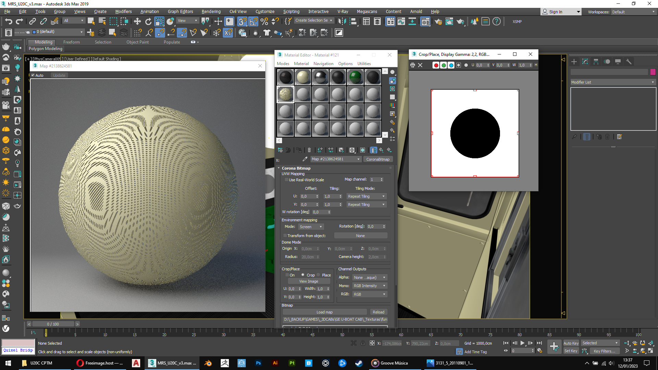Viewport: 658px width, 370px height.
Task: Switch to the Freeform ribbon tab
Action: point(71,42)
